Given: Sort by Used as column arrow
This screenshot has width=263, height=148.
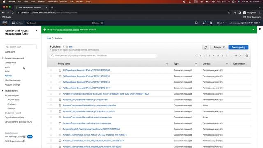Looking at the screenshot, I should 227,64.
